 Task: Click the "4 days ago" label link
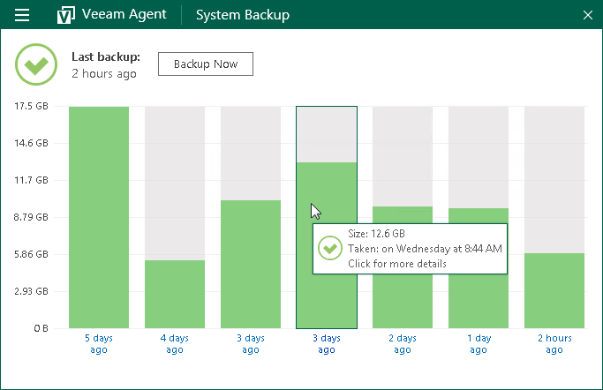[x=175, y=344]
